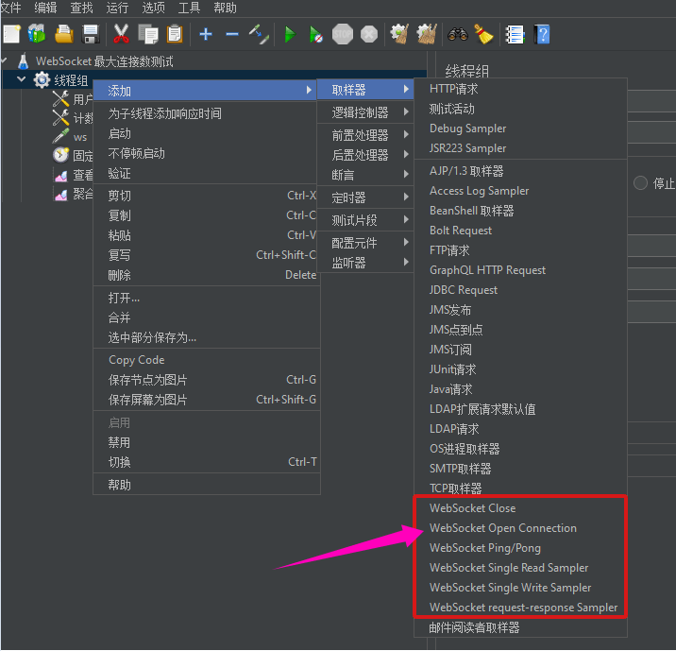Click the Save disk icon in toolbar
The image size is (676, 651).
(91, 35)
